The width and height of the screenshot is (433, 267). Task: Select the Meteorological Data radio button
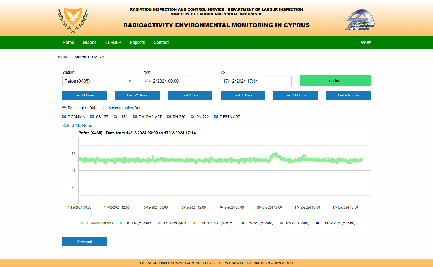(105, 108)
